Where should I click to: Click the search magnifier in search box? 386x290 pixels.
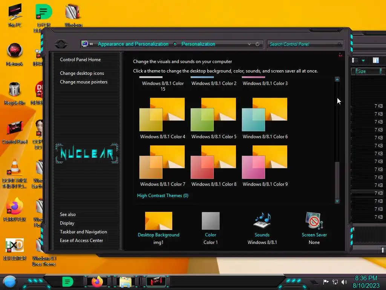[x=339, y=44]
